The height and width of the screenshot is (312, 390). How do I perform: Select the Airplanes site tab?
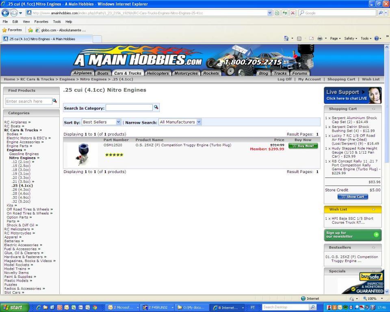82,73
